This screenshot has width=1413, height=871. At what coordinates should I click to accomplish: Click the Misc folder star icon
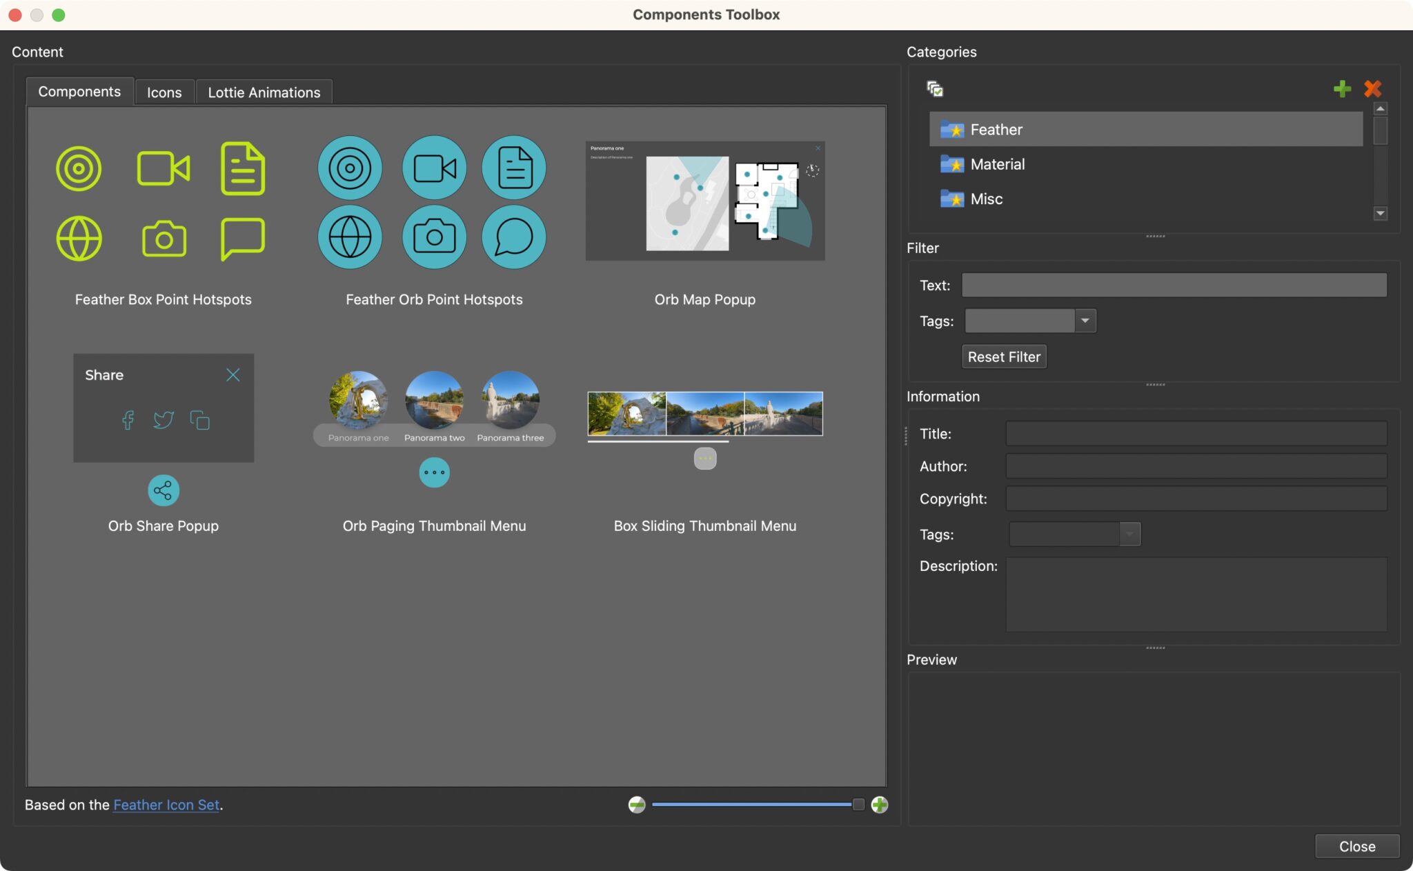pyautogui.click(x=952, y=199)
